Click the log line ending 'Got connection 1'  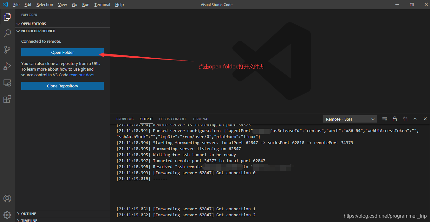pyautogui.click(x=186, y=209)
